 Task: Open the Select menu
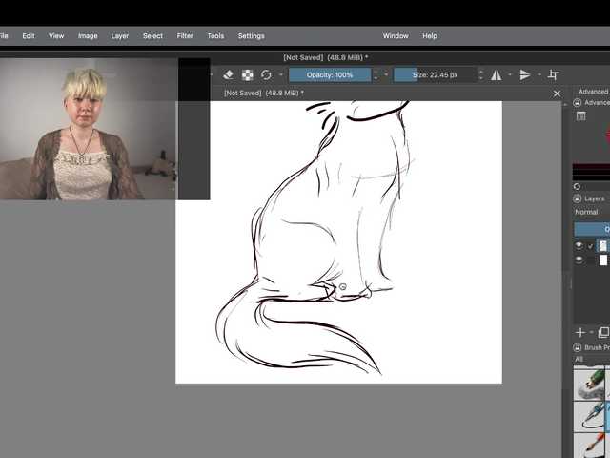point(152,36)
